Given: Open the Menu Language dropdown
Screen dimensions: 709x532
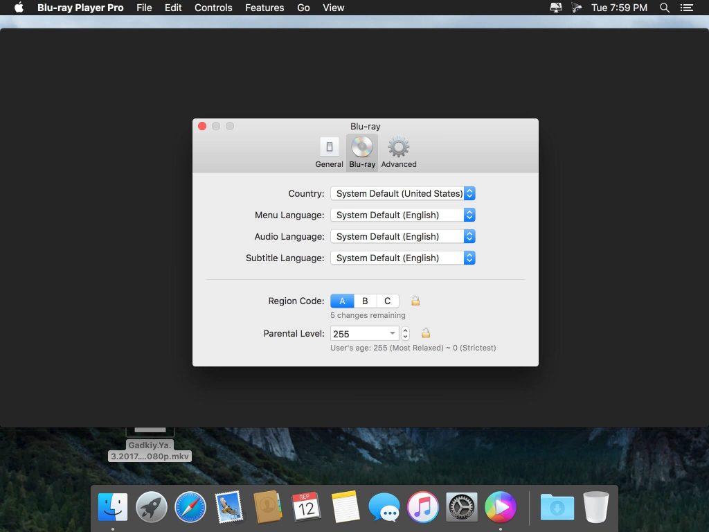Looking at the screenshot, I should (x=402, y=215).
